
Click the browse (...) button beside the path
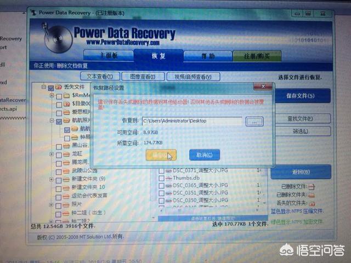click(x=254, y=121)
